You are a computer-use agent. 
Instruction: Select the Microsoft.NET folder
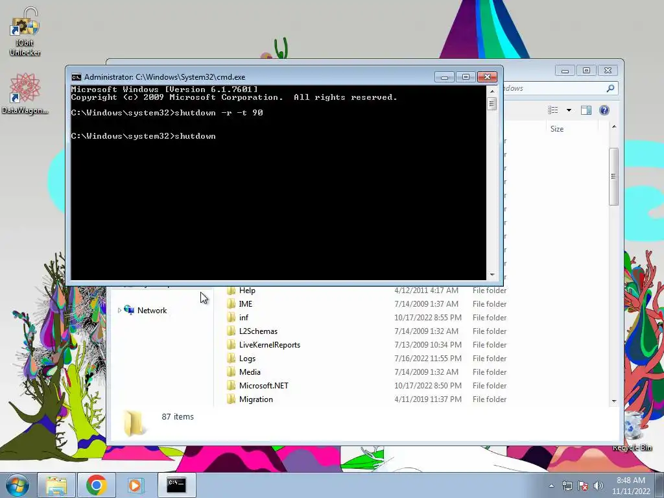tap(263, 385)
